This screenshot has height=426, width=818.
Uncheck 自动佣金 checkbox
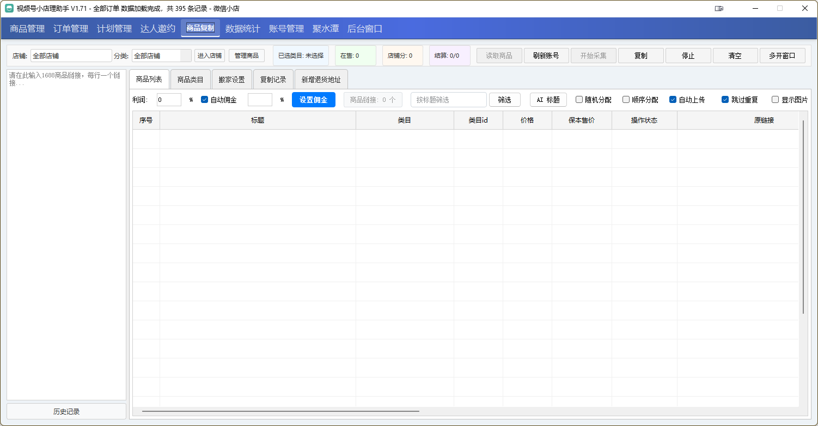point(205,100)
